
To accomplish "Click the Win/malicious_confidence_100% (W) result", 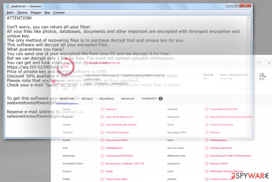I will pos(125,163).
